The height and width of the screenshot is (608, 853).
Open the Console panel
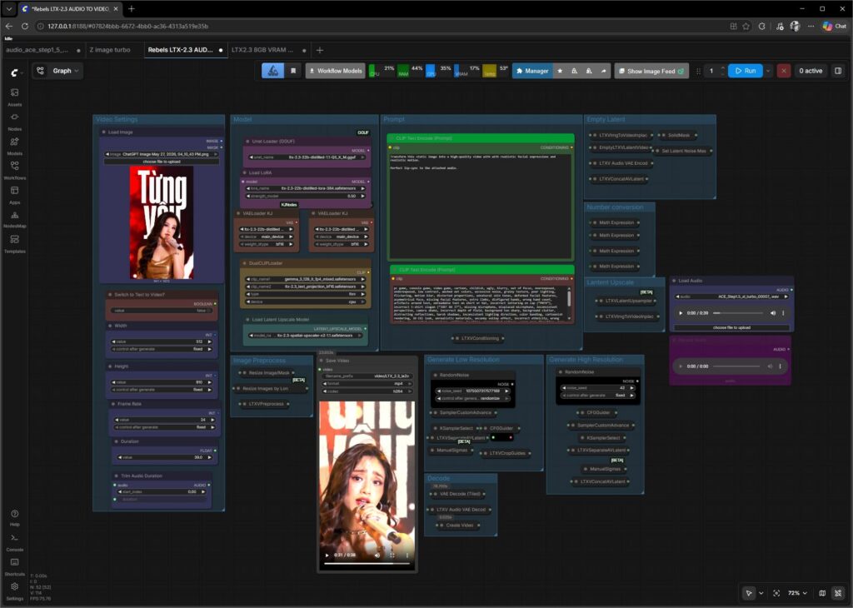click(15, 542)
